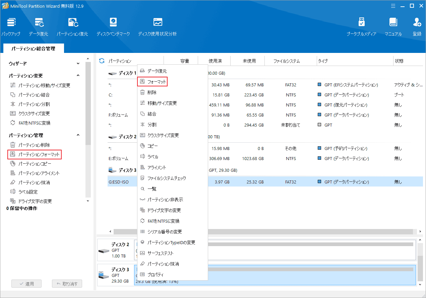
Task: Sort by the 使用済 column header
Action: pyautogui.click(x=215, y=61)
